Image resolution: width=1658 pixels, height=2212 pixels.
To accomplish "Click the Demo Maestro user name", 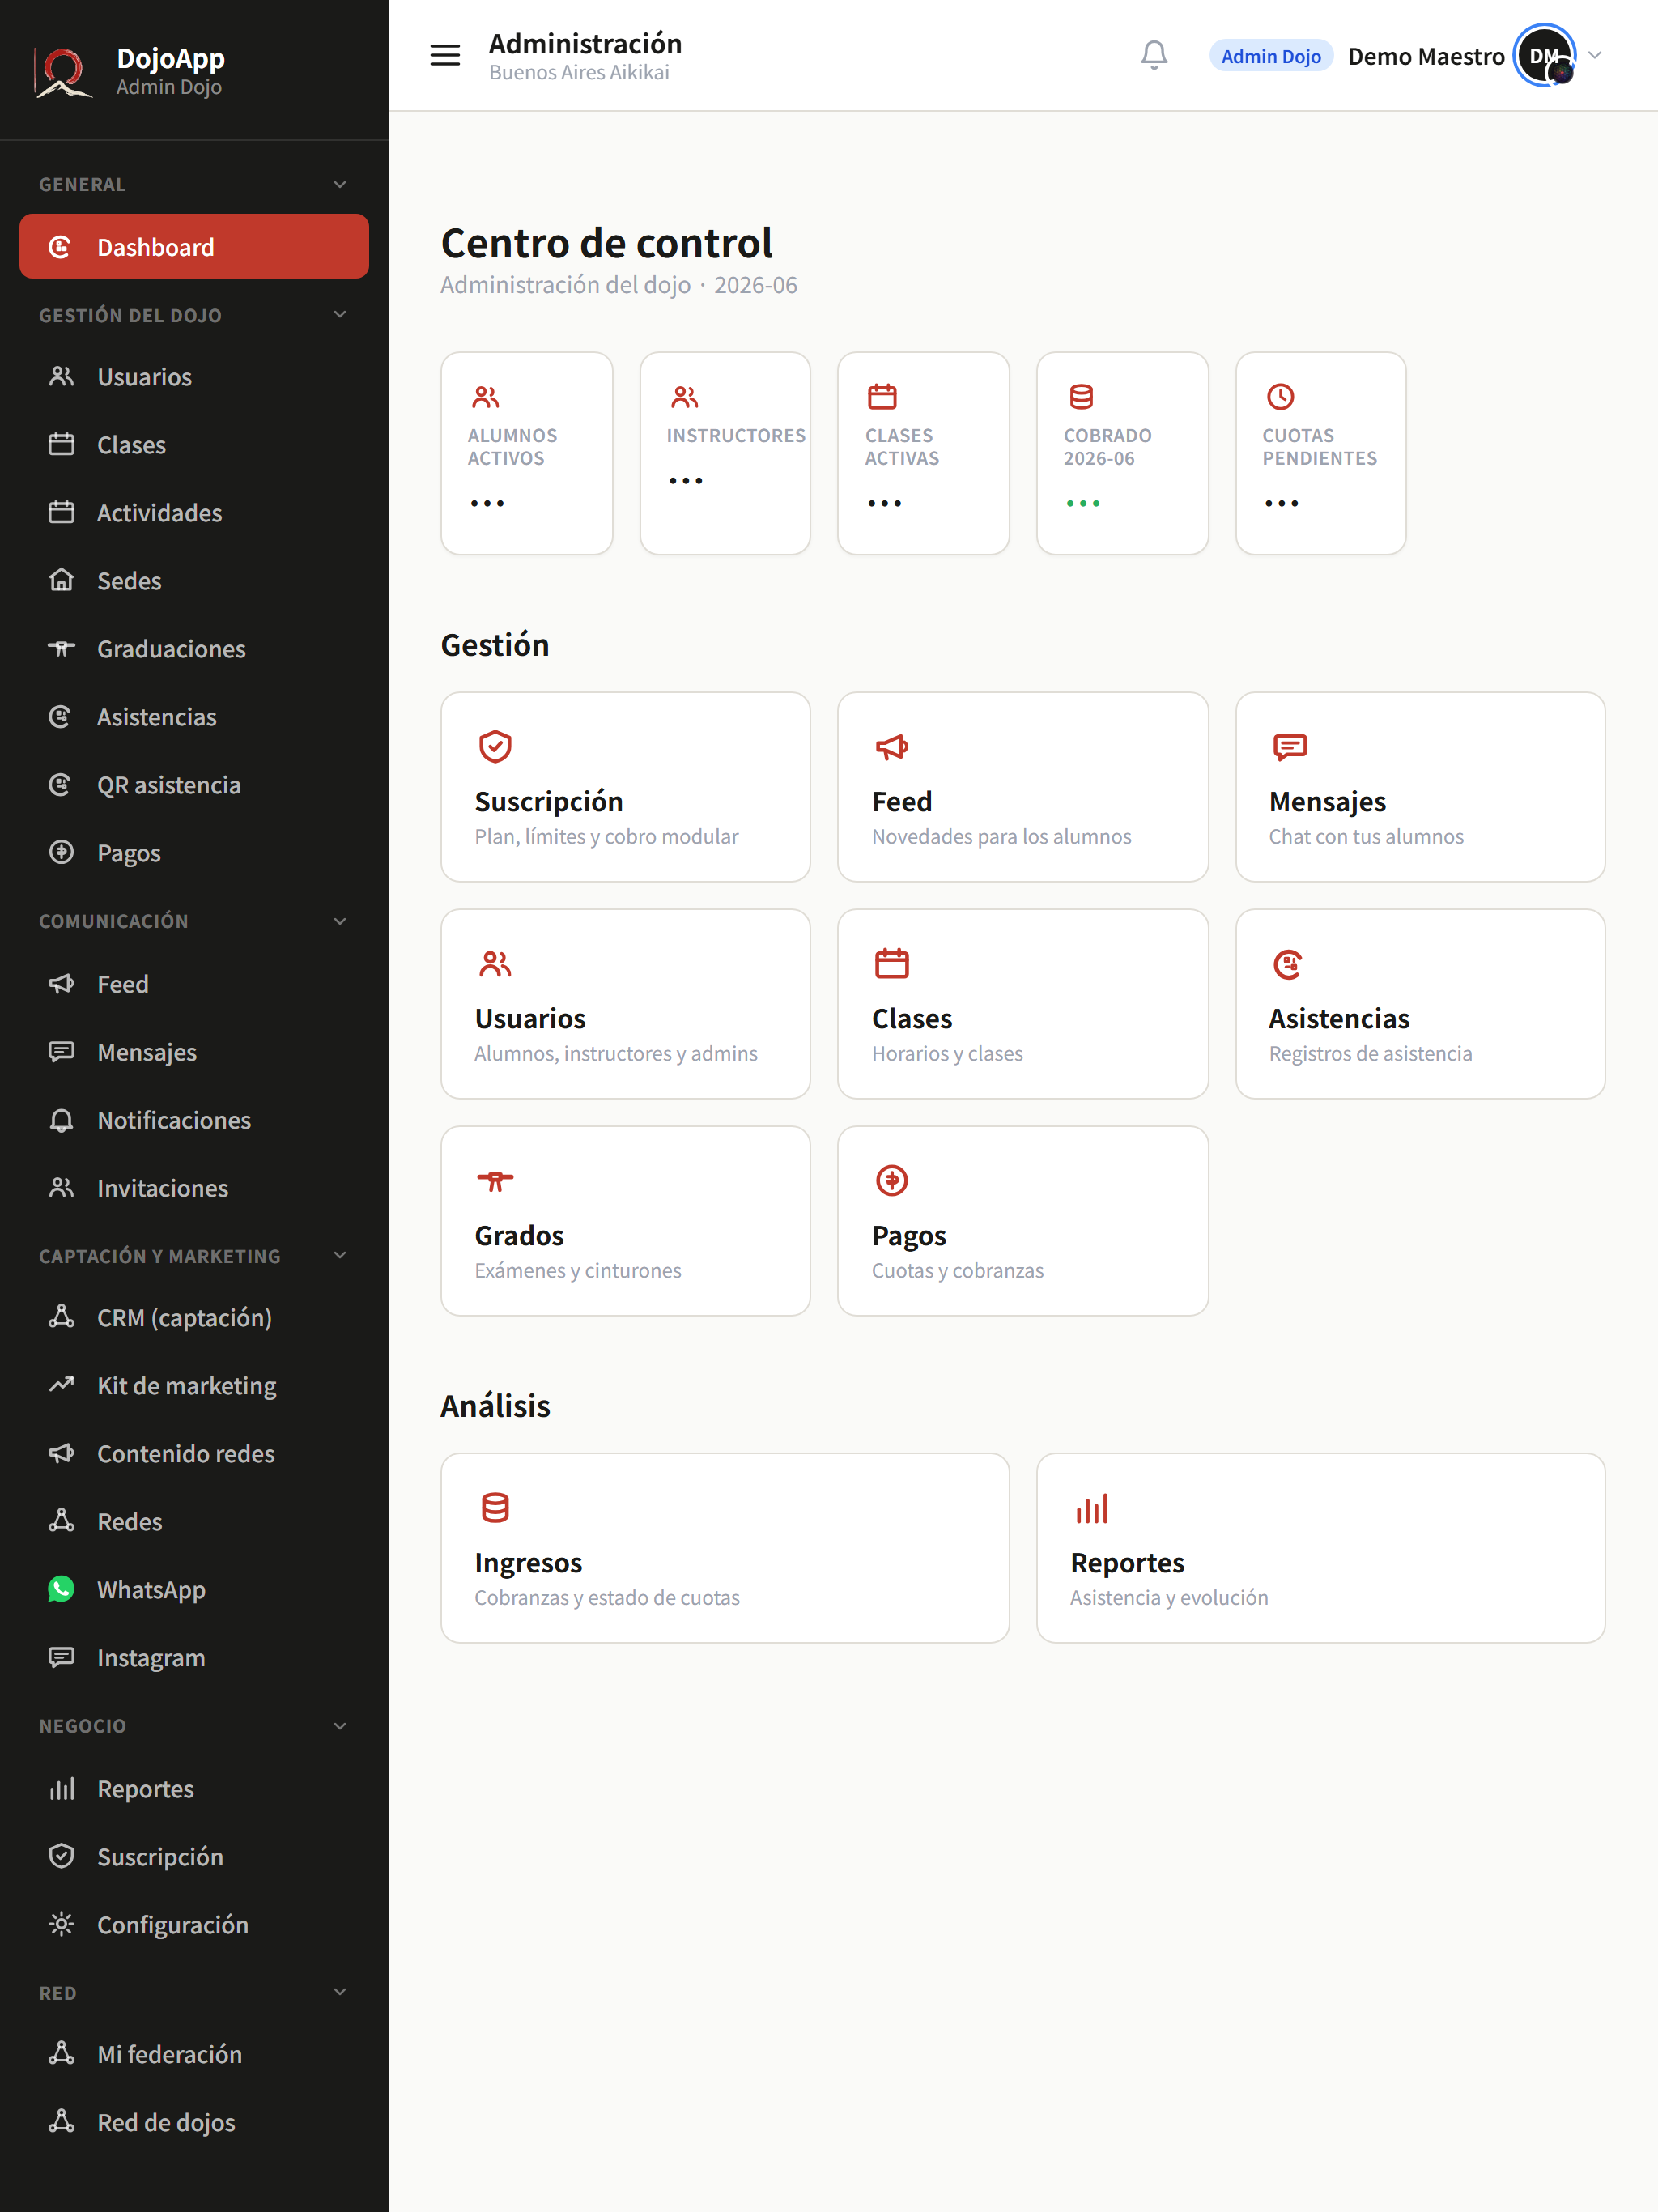I will point(1426,56).
